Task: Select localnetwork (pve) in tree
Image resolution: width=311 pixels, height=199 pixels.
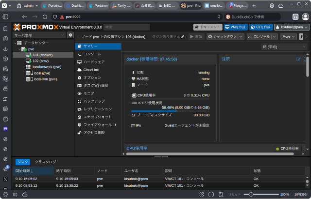Action: (x=43, y=67)
